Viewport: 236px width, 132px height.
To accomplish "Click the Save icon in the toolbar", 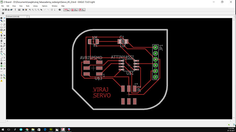I will coord(6,10).
